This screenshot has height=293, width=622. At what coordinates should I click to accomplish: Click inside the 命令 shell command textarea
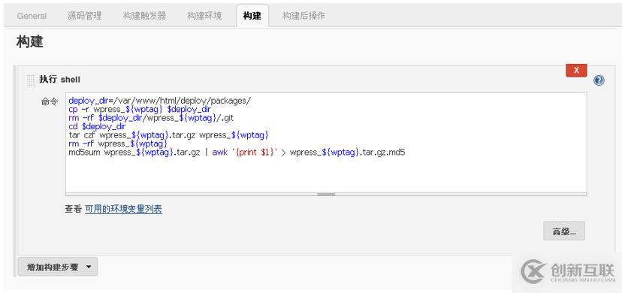coord(326,143)
